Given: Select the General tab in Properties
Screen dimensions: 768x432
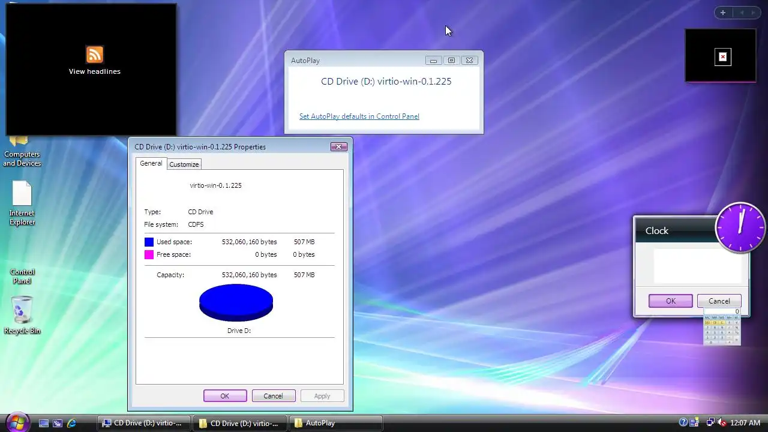Looking at the screenshot, I should 151,163.
